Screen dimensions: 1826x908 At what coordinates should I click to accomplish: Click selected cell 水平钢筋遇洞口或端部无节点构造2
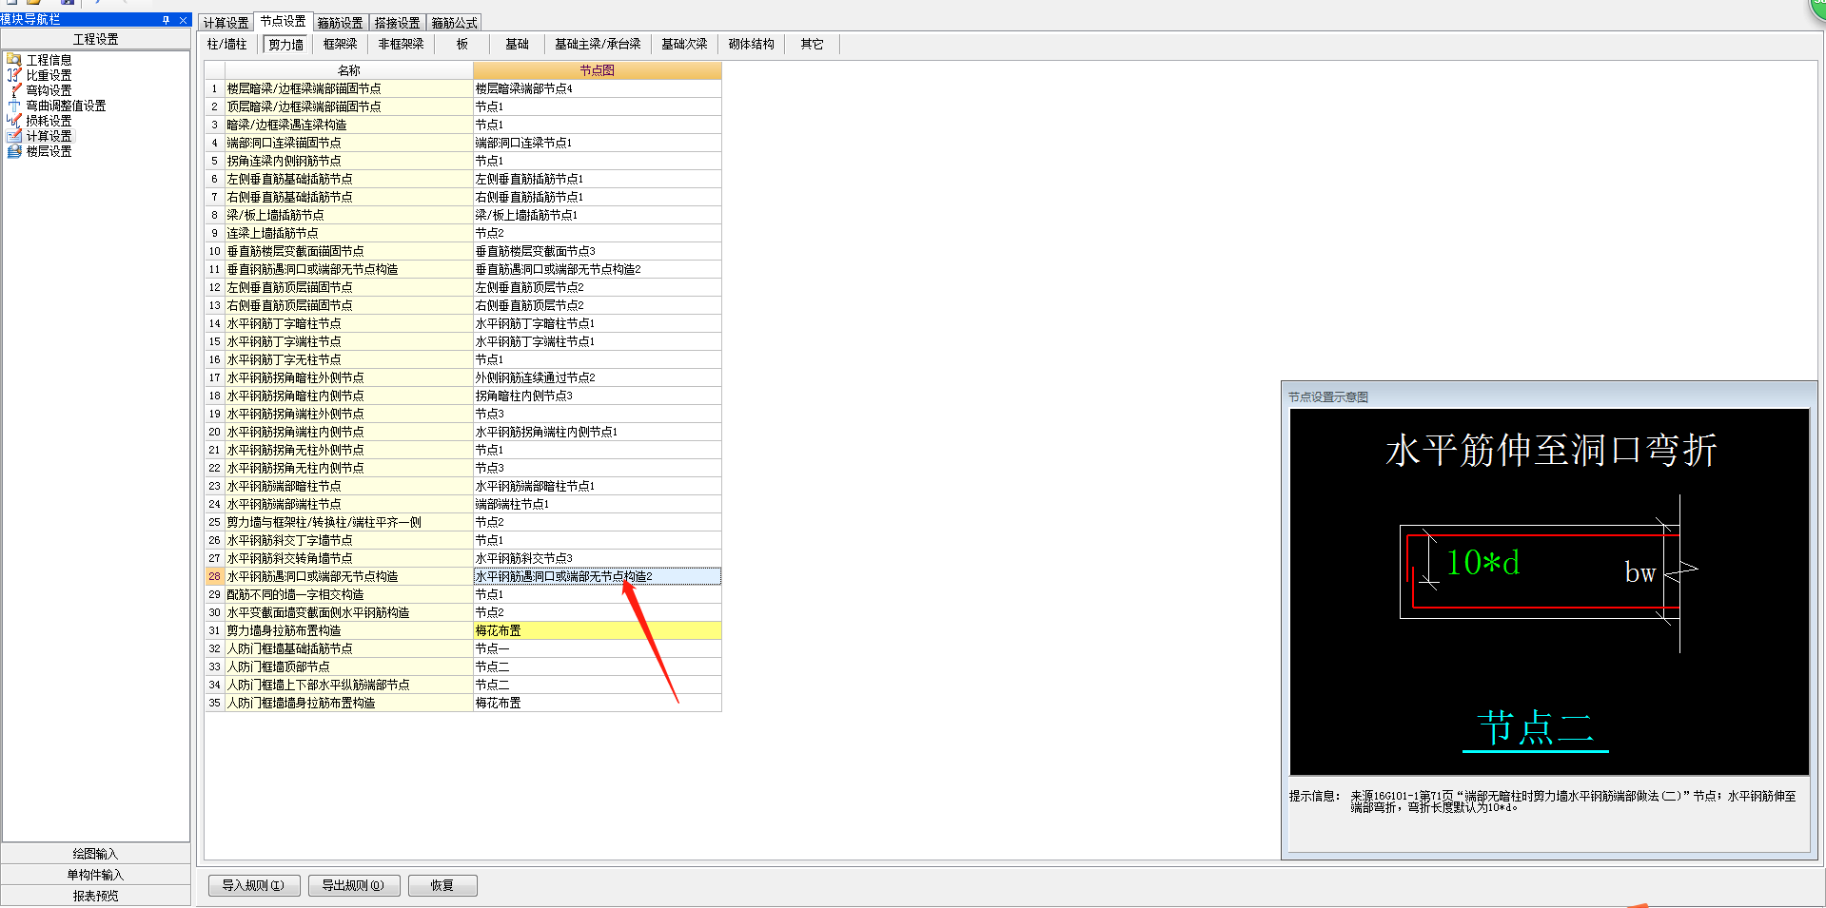pos(597,576)
